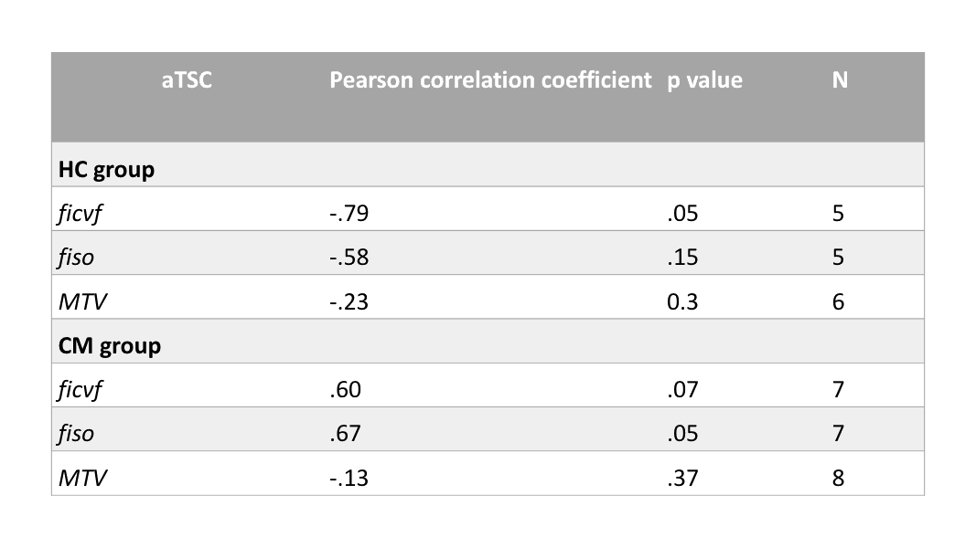This screenshot has width=976, height=548.
Task: Select the N column header
Action: coord(839,80)
